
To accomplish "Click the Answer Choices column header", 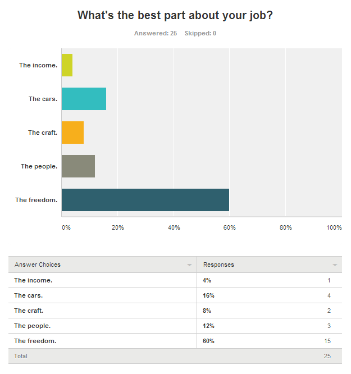I will [x=38, y=264].
